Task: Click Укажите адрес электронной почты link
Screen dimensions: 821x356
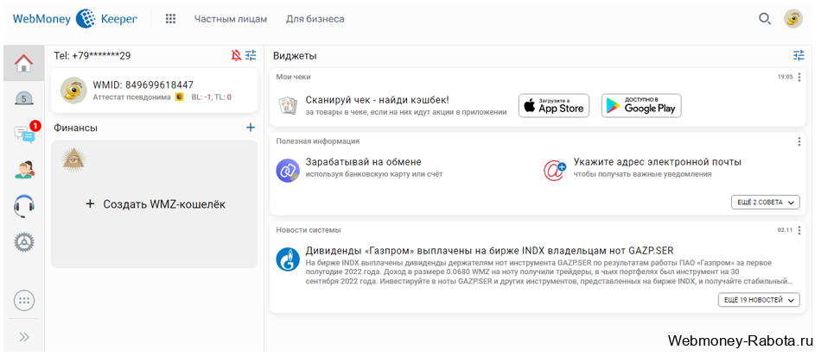Action: (x=657, y=162)
